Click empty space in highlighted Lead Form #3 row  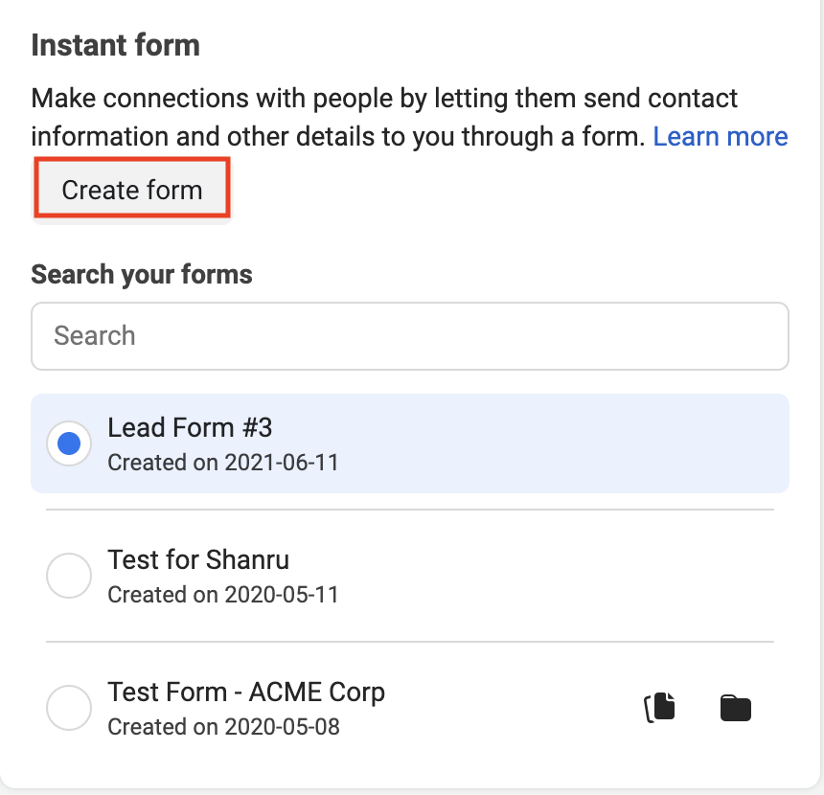coord(575,443)
